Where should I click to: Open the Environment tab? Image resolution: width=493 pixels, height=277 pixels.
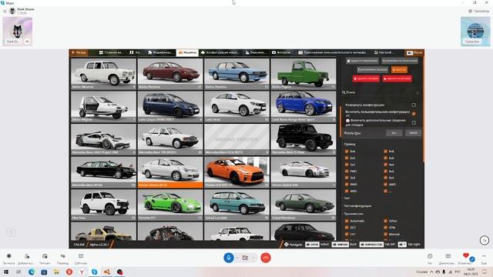click(256, 52)
